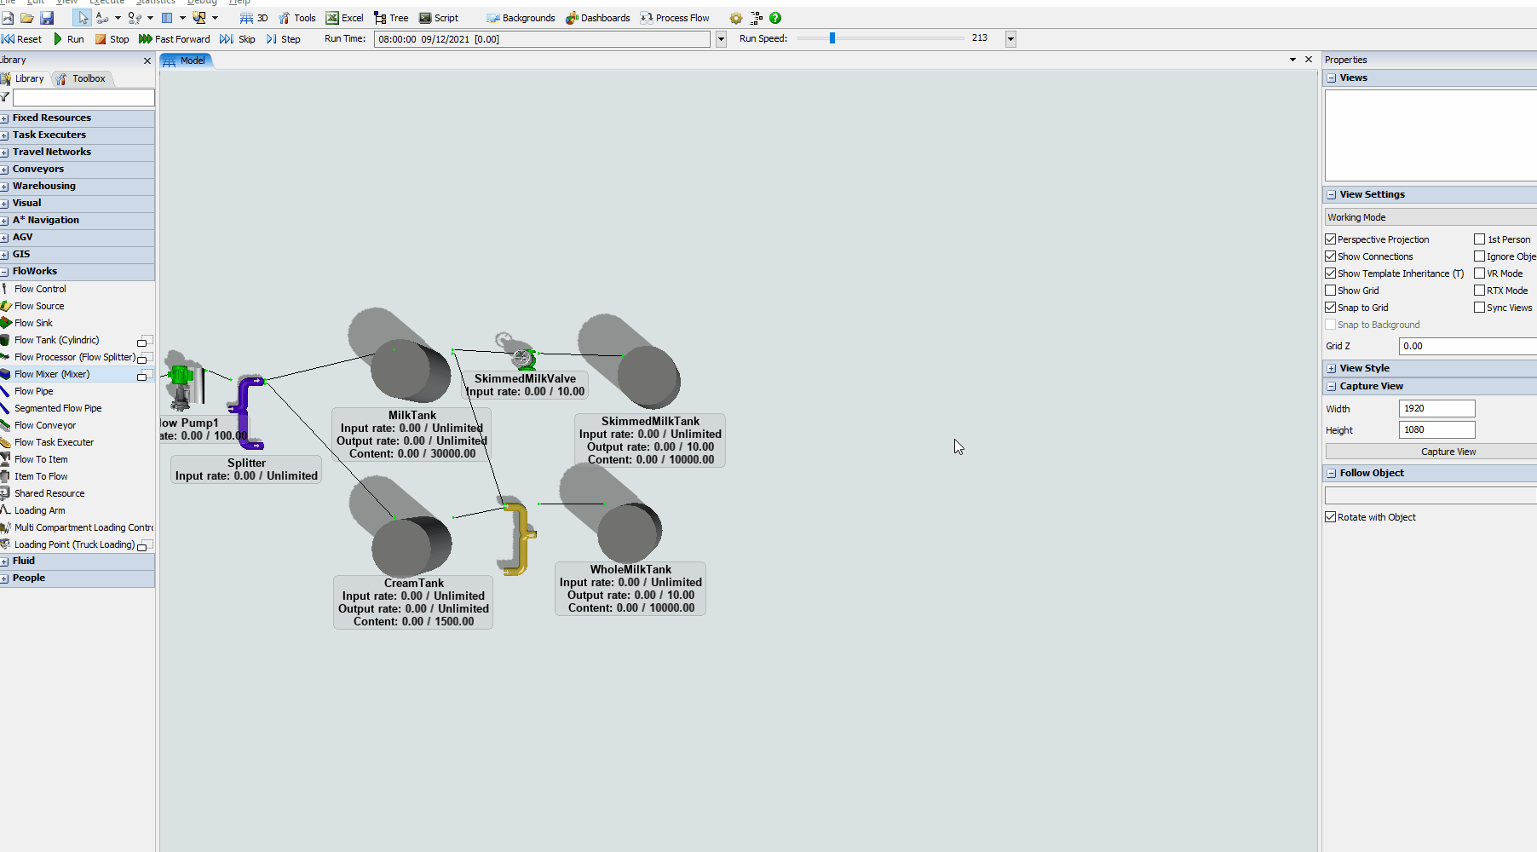Viewport: 1537px width, 852px height.
Task: Open connect mode dropdown arrow
Action: point(118,18)
